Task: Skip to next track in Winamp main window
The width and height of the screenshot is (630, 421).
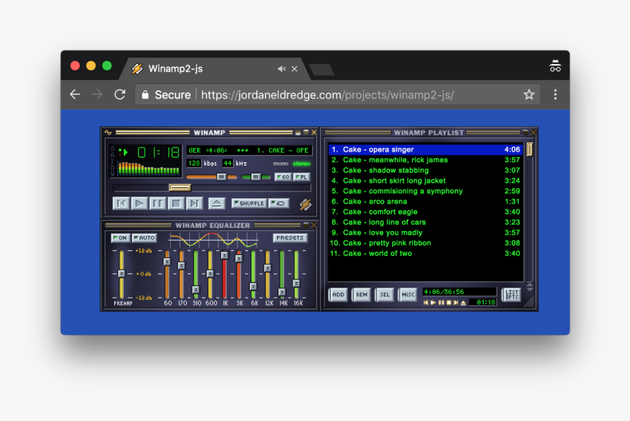Action: (194, 203)
